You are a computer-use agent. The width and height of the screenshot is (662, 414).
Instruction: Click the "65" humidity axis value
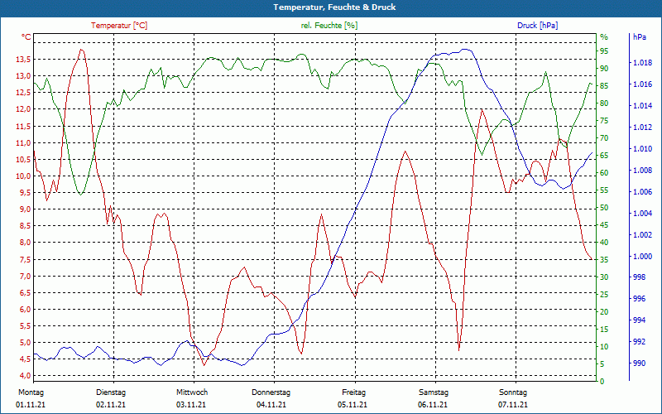click(604, 156)
